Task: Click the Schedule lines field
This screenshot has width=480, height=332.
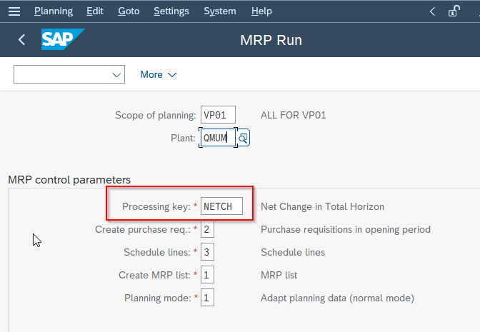Action: pos(207,252)
